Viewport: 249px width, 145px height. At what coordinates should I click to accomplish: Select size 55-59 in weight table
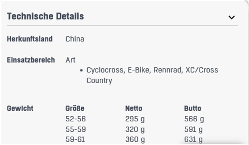pyautogui.click(x=76, y=129)
